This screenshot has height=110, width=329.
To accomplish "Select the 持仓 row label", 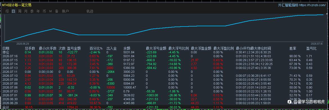I will click(6, 52).
